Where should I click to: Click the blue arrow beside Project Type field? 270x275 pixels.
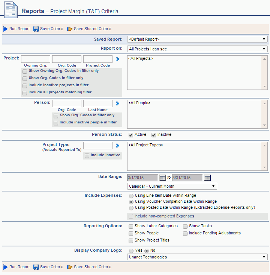117,146
